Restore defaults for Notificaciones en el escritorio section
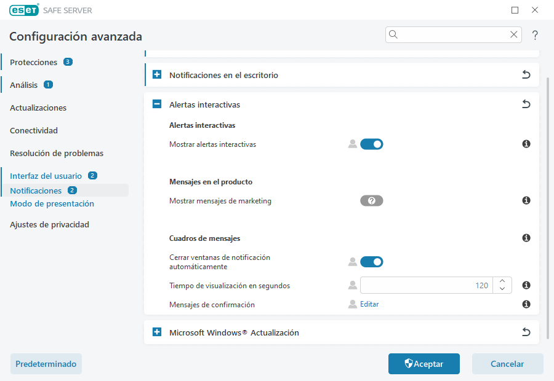The height and width of the screenshot is (381, 554). pyautogui.click(x=526, y=74)
